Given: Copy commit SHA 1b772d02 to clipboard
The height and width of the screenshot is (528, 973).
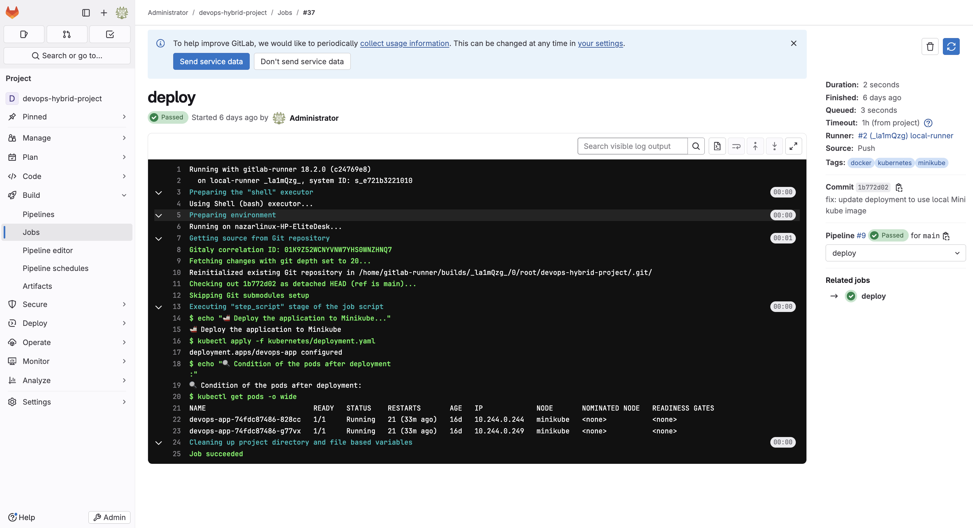Looking at the screenshot, I should click(x=899, y=187).
